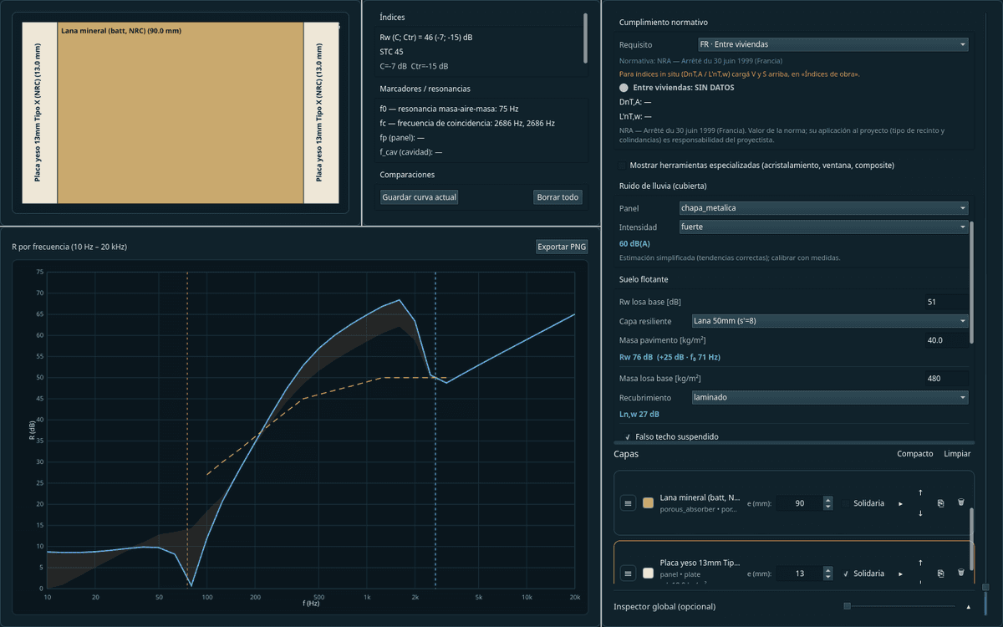Select the Lana mineral layer in the section diagram

tap(181, 112)
